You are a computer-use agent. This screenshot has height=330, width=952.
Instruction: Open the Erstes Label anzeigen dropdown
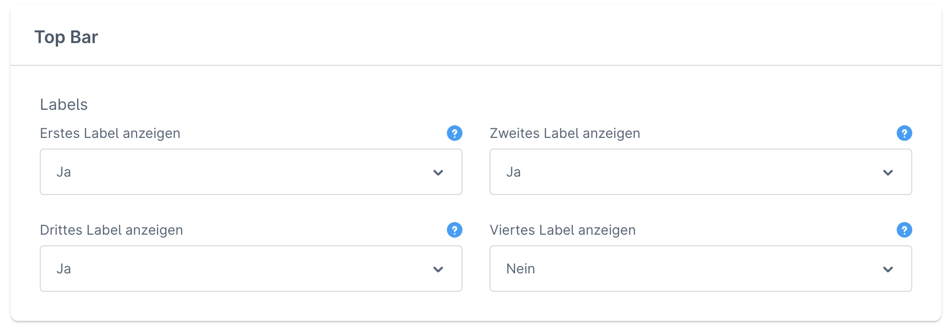point(251,172)
